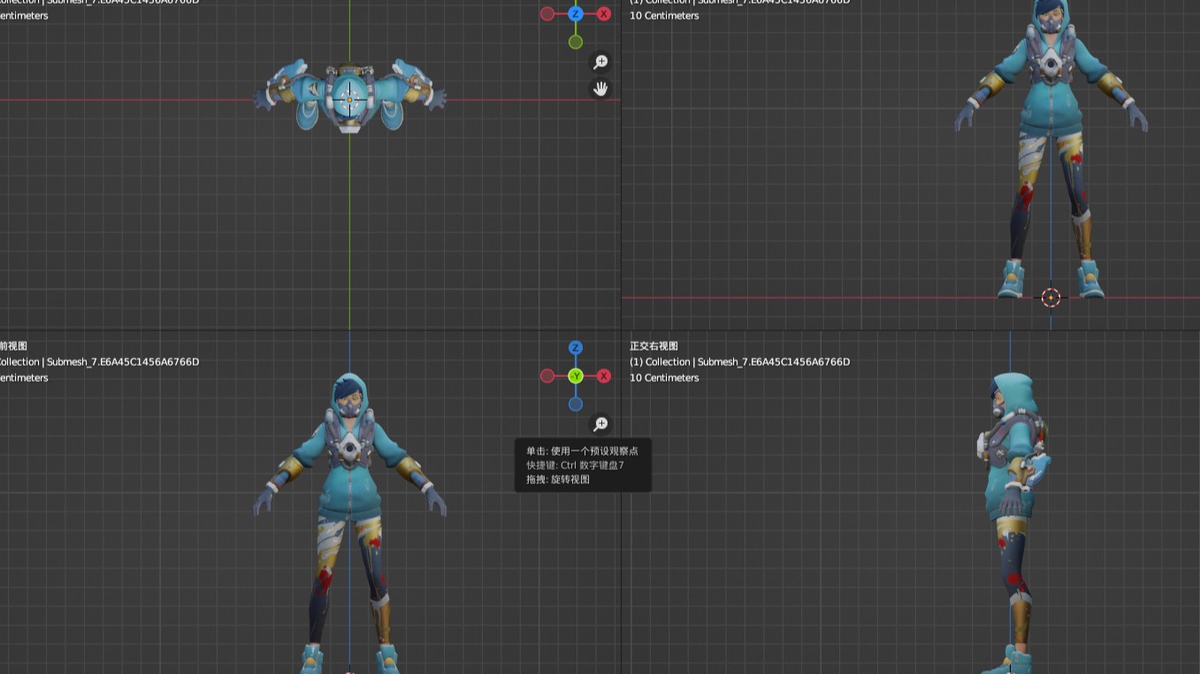Select the unlabeled red negative-X circle in top-view gizmo
Screen dimensions: 1200x674
click(547, 13)
